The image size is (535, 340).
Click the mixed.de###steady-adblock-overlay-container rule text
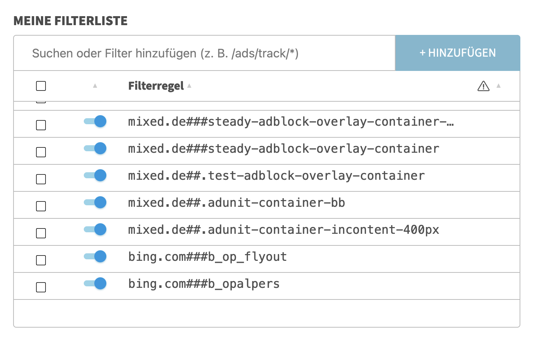tap(283, 149)
